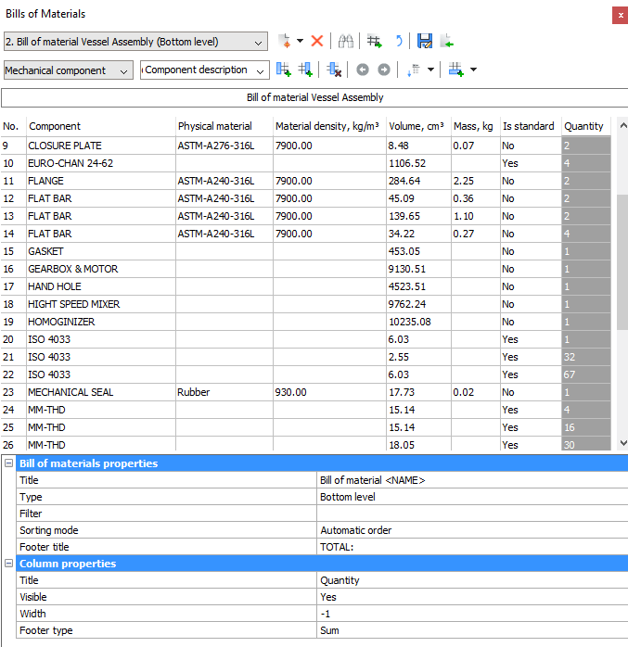Select the Material density column header
The width and height of the screenshot is (628, 647).
[x=329, y=126]
